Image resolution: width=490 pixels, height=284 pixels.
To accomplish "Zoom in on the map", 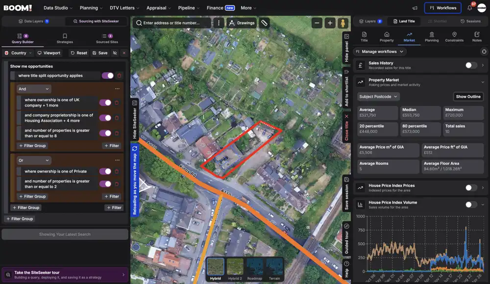I will click(x=330, y=23).
